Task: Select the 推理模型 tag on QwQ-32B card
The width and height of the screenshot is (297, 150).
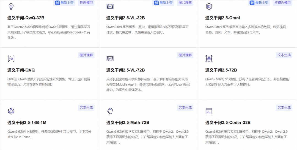Action: tap(86, 3)
